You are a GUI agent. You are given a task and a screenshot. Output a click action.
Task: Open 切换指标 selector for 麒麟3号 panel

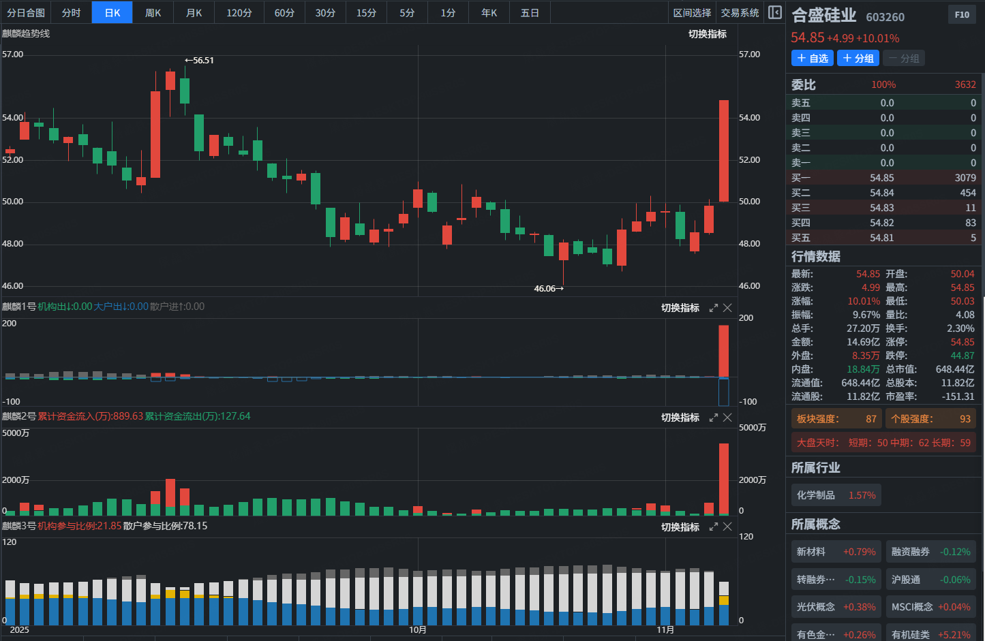[680, 527]
